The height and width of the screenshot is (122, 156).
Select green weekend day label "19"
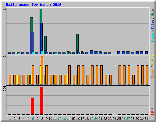tap(91, 119)
